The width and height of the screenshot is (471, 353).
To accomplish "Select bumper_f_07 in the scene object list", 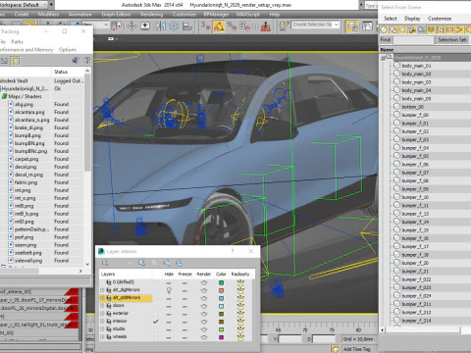I will (x=415, y=173).
